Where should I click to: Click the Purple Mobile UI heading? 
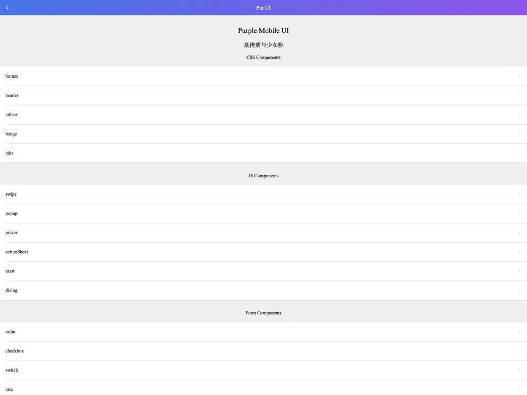pyautogui.click(x=263, y=31)
